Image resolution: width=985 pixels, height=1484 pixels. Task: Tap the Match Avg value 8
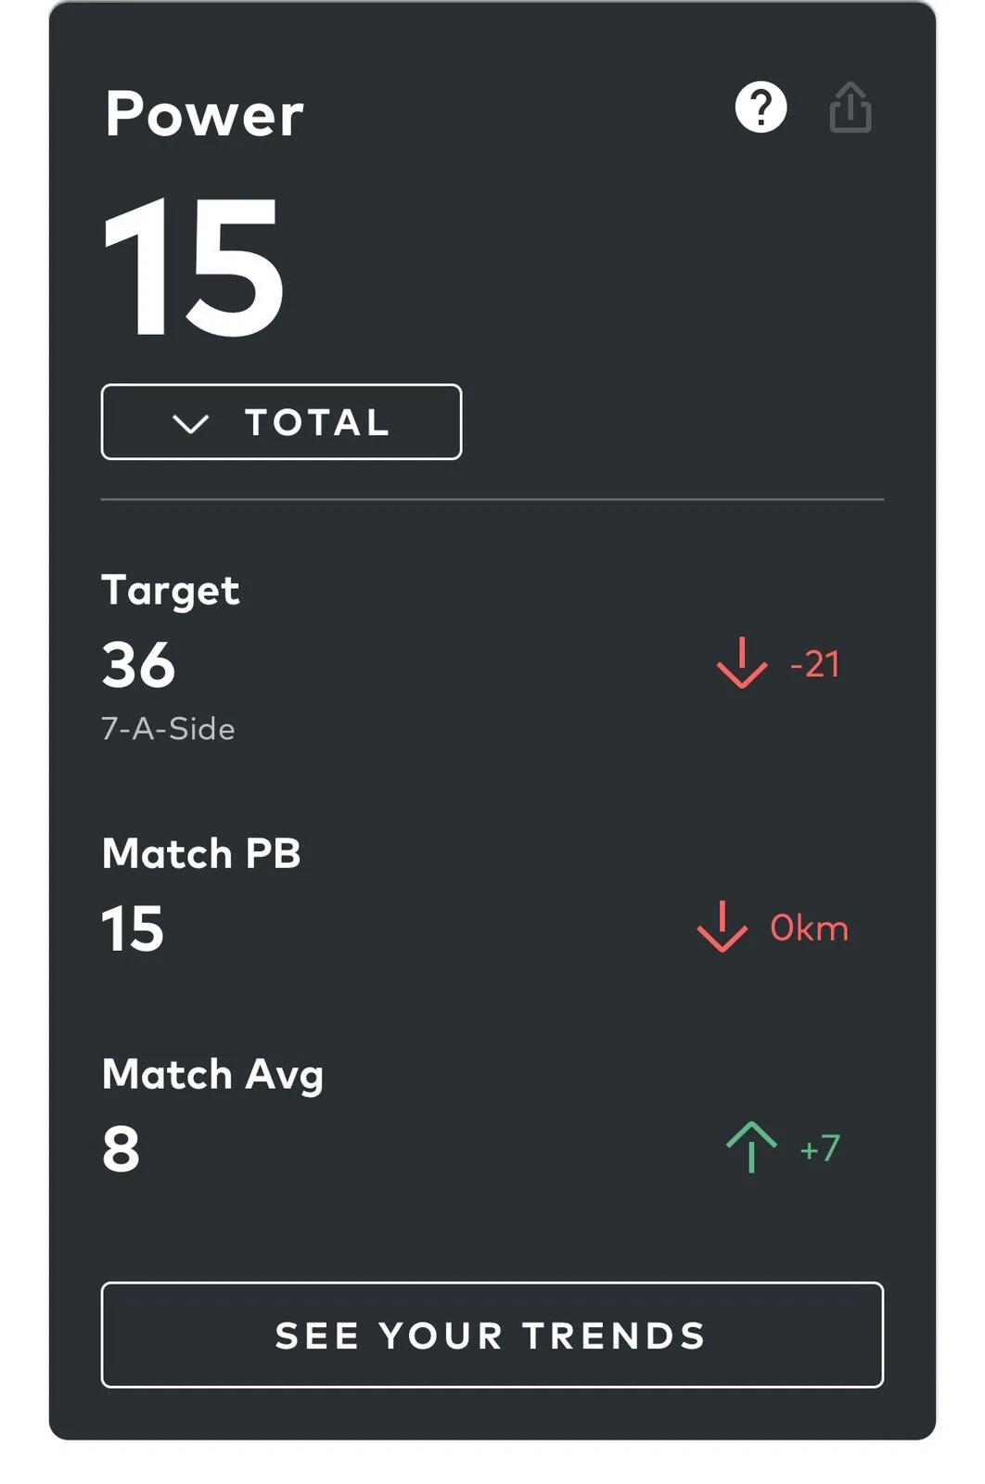[121, 1149]
